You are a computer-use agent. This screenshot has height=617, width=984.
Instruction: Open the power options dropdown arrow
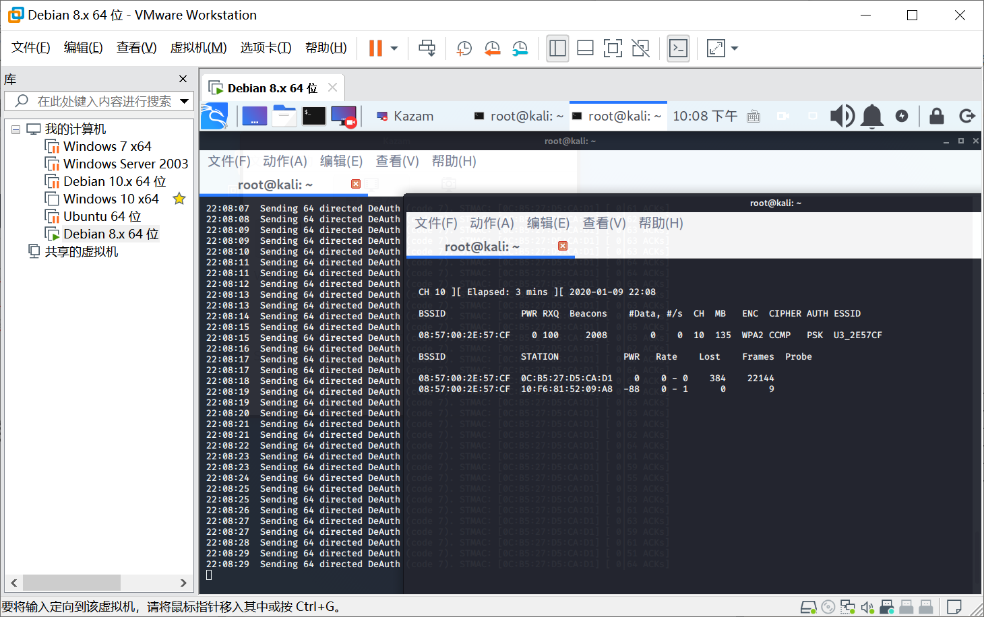coord(394,48)
